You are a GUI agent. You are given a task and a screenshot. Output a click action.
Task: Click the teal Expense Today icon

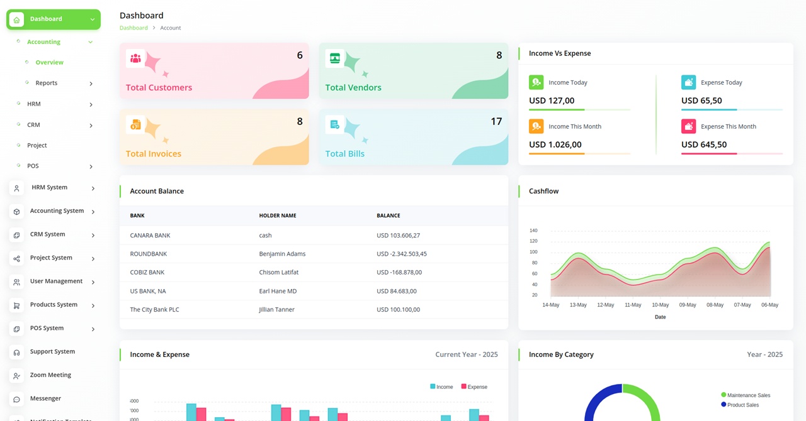pyautogui.click(x=688, y=82)
